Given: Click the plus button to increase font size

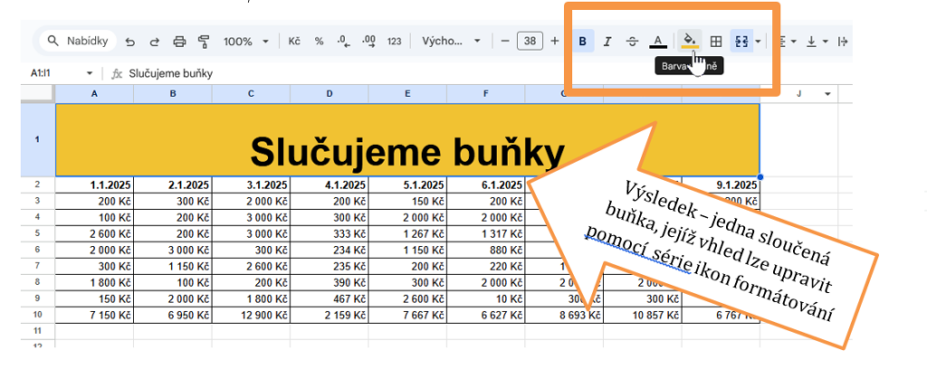Looking at the screenshot, I should coord(554,42).
